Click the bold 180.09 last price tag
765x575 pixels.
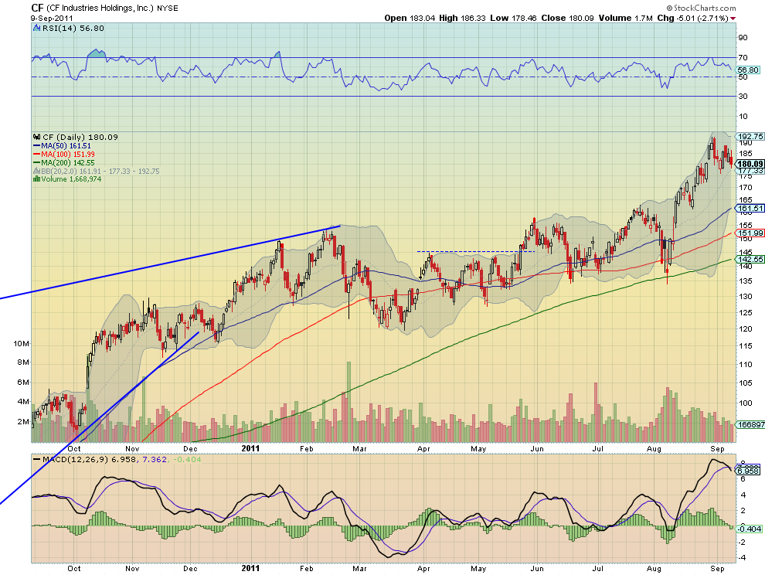coord(750,164)
